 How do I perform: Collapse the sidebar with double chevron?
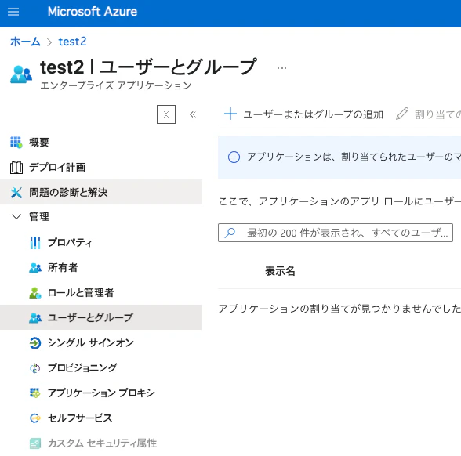(x=193, y=114)
